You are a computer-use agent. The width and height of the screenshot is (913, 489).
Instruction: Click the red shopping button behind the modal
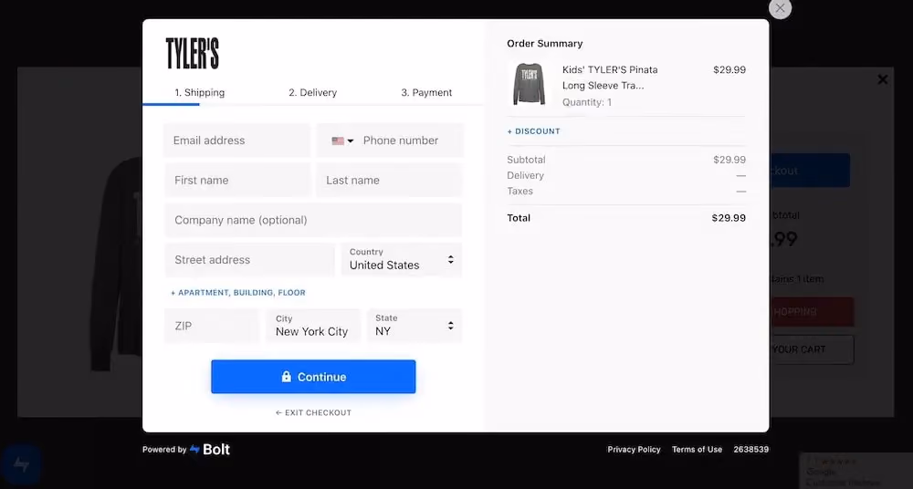(812, 312)
